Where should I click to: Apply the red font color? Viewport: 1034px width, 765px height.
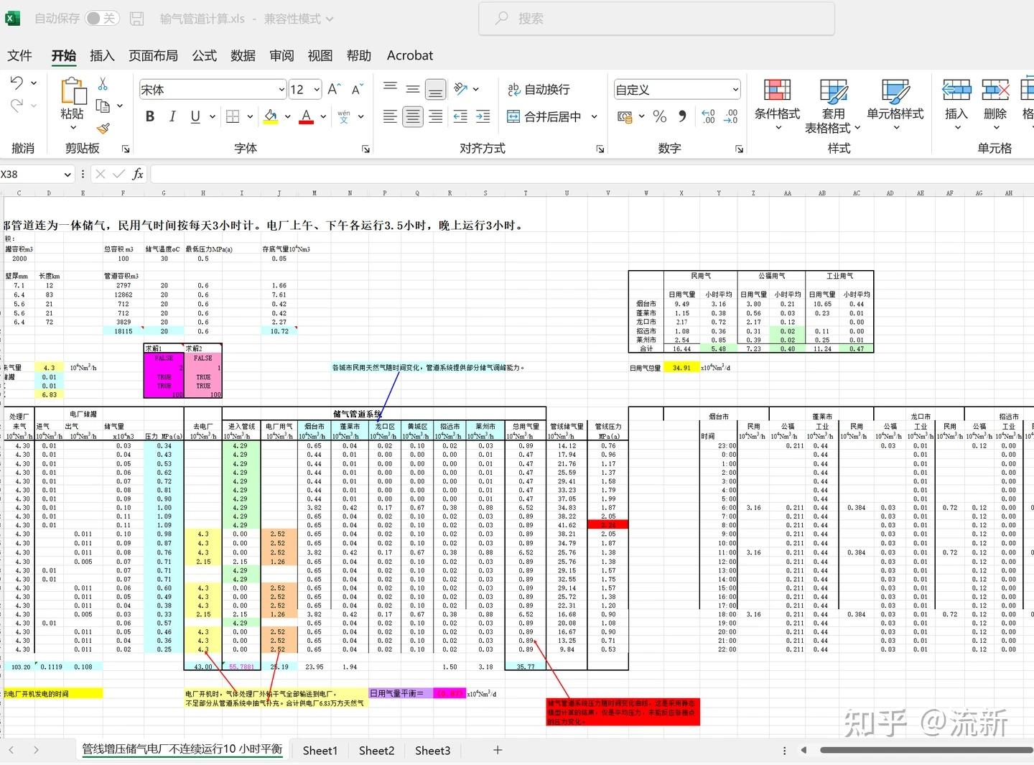pyautogui.click(x=307, y=116)
